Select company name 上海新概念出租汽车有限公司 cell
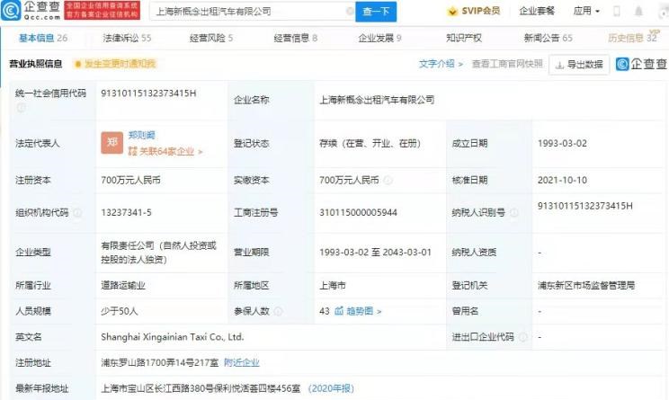669x400 pixels. coord(377,100)
